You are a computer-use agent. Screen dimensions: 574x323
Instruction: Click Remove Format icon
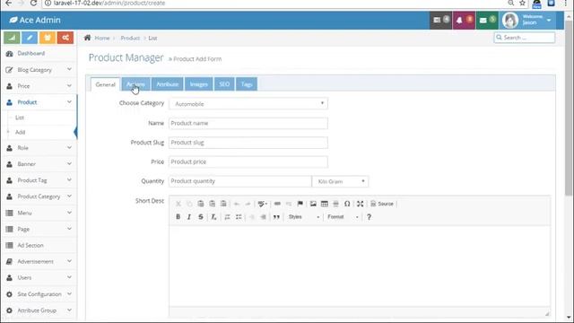[x=213, y=217]
